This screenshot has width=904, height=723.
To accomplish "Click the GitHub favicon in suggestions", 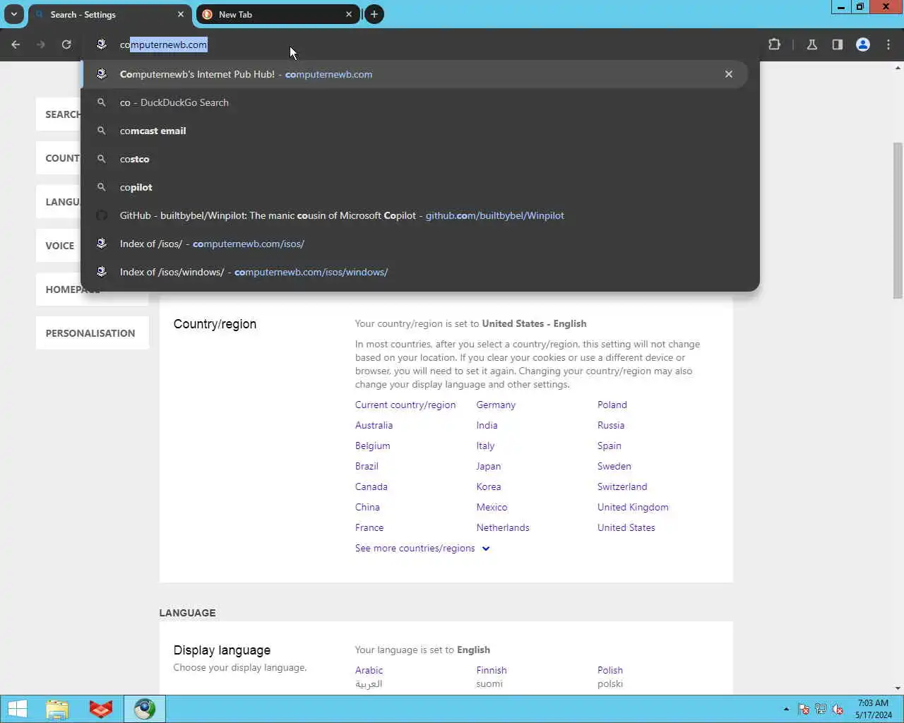I will 102,215.
